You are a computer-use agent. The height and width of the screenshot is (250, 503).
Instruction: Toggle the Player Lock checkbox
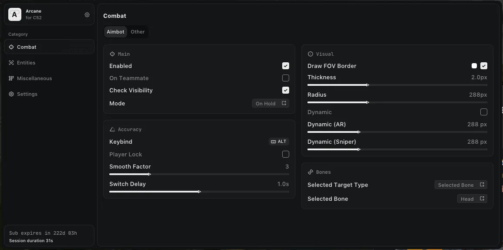click(286, 154)
